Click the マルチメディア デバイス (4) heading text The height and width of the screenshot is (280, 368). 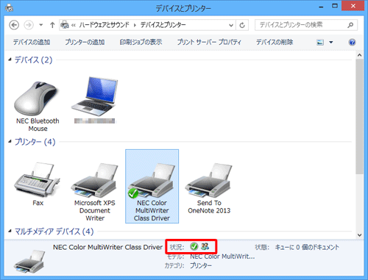pyautogui.click(x=54, y=231)
